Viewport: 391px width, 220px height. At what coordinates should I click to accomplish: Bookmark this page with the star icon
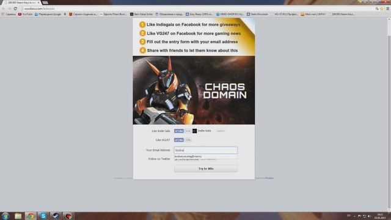pos(381,9)
